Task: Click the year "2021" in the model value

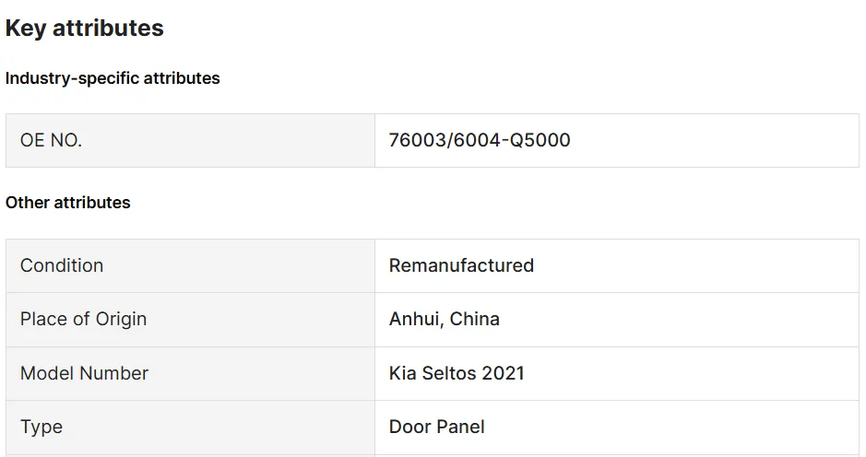Action: (x=504, y=373)
